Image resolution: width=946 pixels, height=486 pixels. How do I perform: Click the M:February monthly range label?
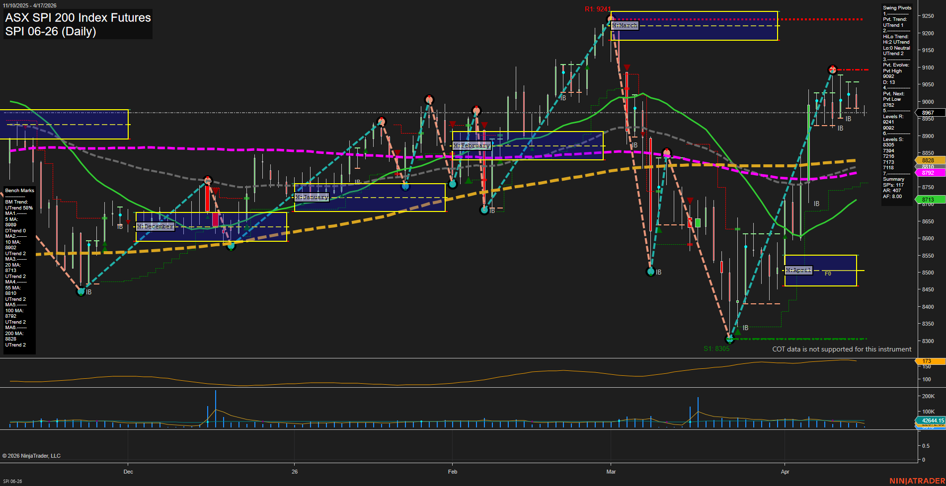472,145
